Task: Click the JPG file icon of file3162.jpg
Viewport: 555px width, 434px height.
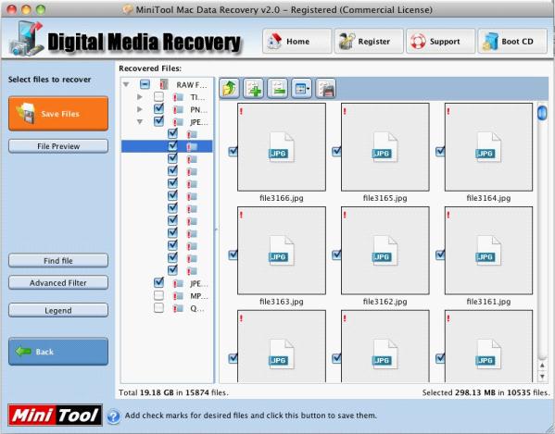Action: pos(385,251)
